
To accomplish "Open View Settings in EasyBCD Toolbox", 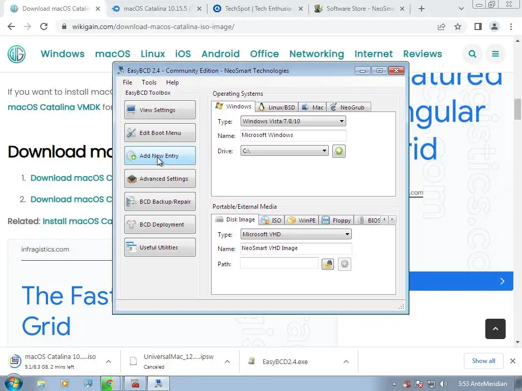I will point(160,110).
